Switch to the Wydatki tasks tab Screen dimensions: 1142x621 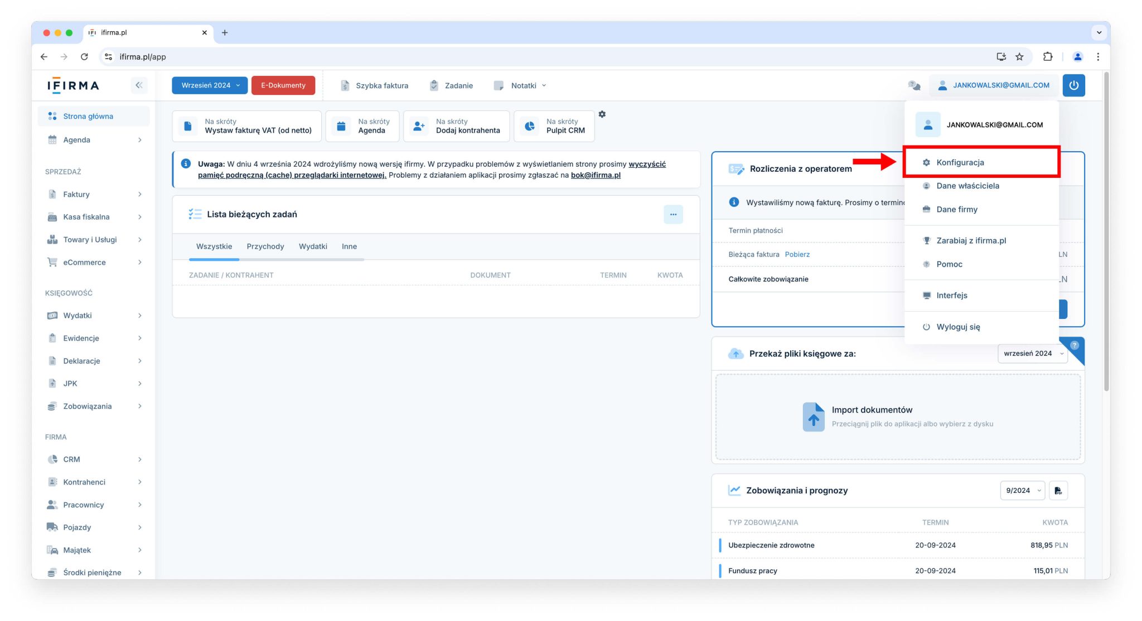(313, 246)
